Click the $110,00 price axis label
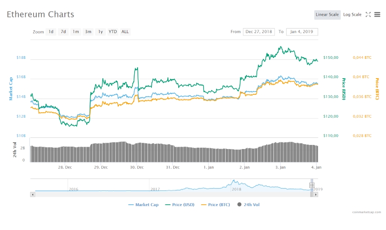The image size is (386, 230). click(330, 136)
